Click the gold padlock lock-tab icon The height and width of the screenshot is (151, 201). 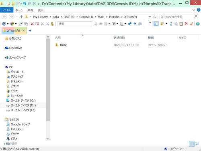52,24
